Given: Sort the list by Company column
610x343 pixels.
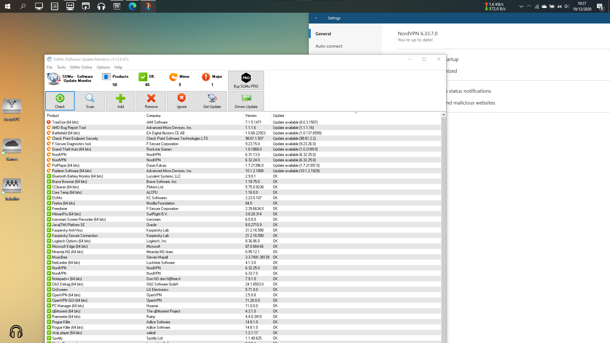Looking at the screenshot, I should click(153, 116).
